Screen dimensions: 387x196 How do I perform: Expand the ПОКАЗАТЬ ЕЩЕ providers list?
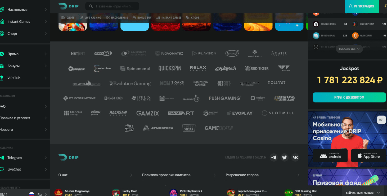coord(349,49)
